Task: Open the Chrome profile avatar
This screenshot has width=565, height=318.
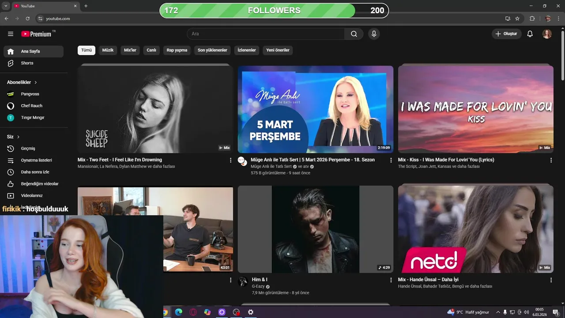Action: point(548,19)
